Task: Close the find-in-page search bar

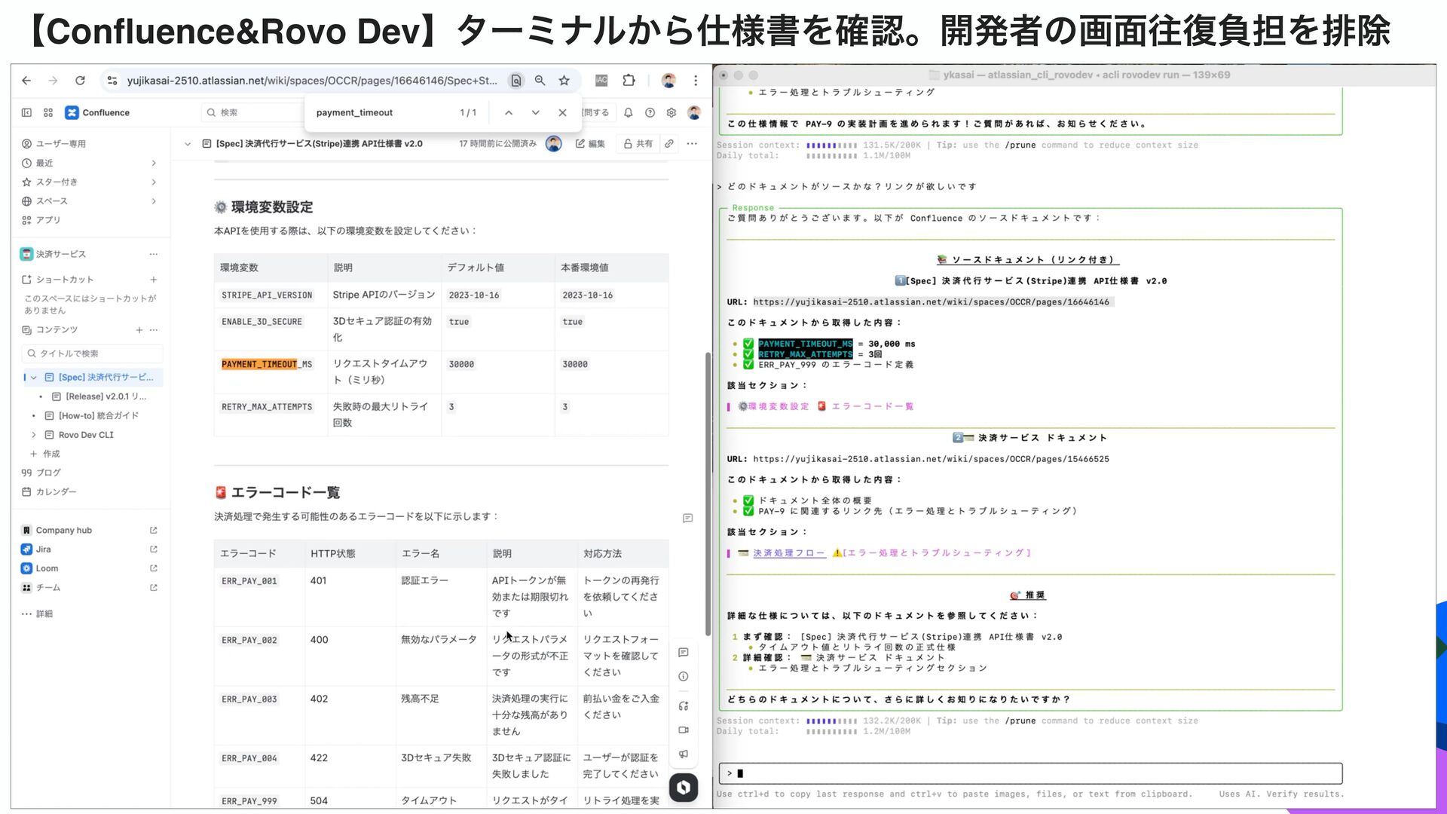Action: (562, 113)
